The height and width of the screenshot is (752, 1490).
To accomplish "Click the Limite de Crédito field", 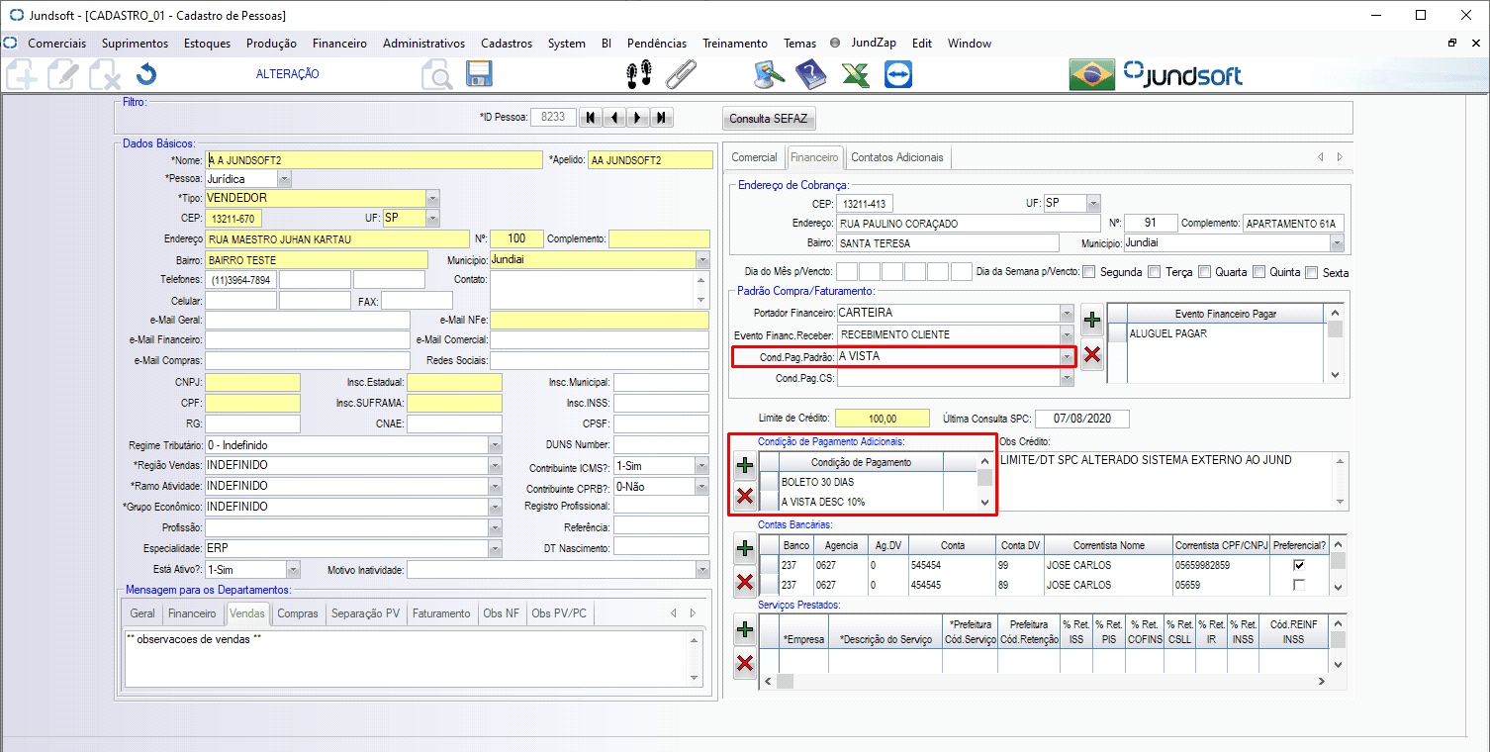I will tap(883, 419).
